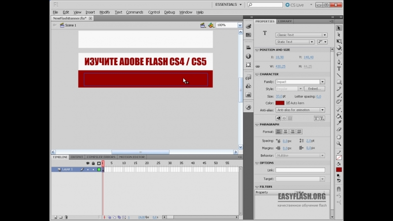Select the Subselection tool
This screenshot has height=221, width=393.
(338, 34)
